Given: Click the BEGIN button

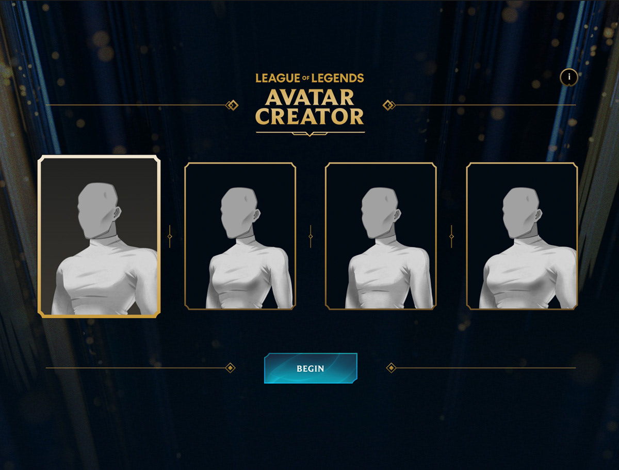Looking at the screenshot, I should tap(311, 368).
